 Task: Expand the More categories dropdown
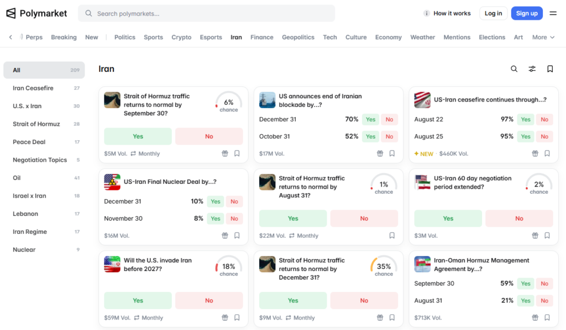(543, 37)
